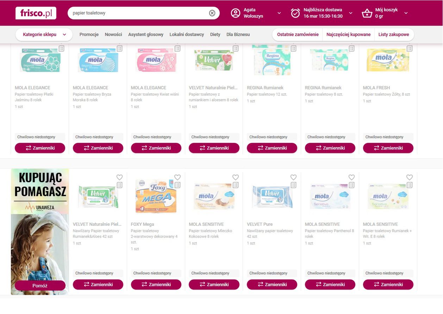The height and width of the screenshot is (314, 443).
Task: Open Listy zakupowe
Action: (394, 35)
